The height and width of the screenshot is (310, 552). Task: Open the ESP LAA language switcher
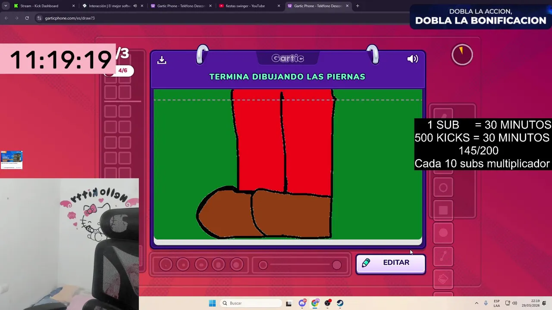tap(497, 303)
